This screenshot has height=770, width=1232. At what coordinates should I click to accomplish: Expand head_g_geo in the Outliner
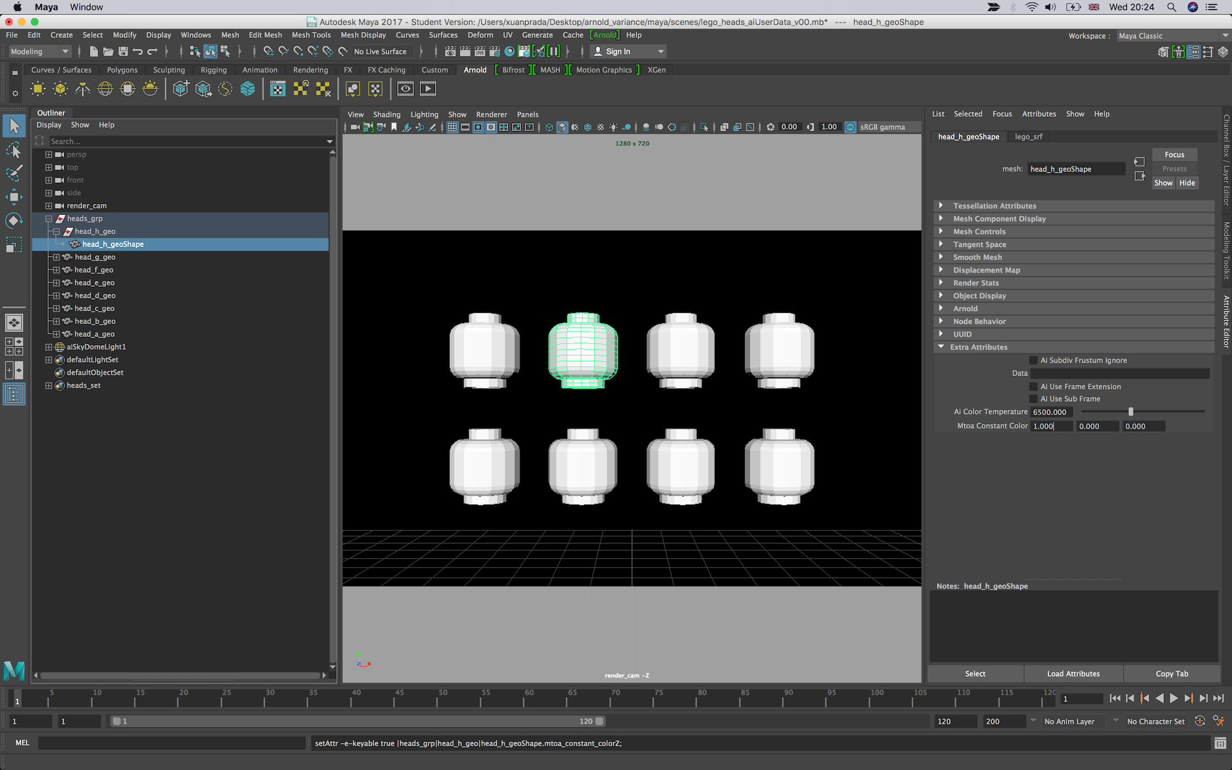click(56, 257)
